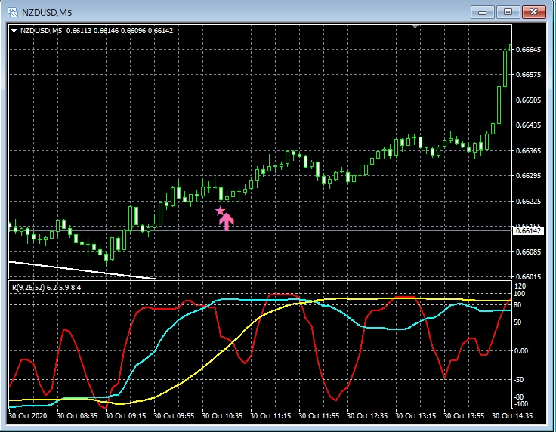The width and height of the screenshot is (556, 432).
Task: Click the pink up arrow signal
Action: click(x=227, y=221)
